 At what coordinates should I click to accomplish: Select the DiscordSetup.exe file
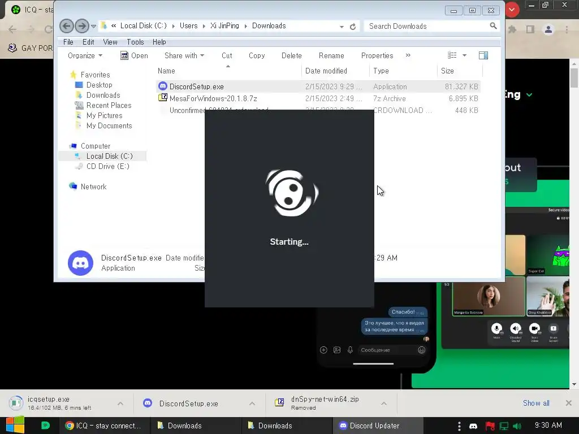click(x=196, y=86)
